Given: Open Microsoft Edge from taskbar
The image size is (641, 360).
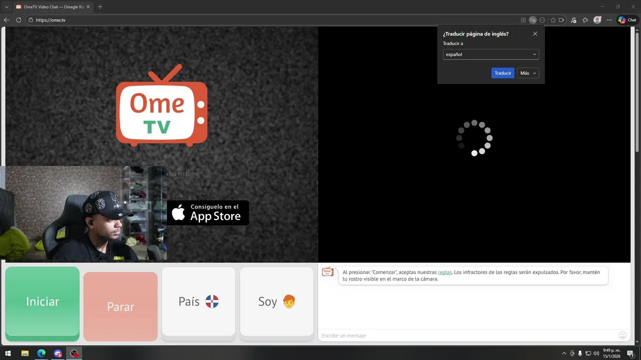Looking at the screenshot, I should tap(42, 353).
